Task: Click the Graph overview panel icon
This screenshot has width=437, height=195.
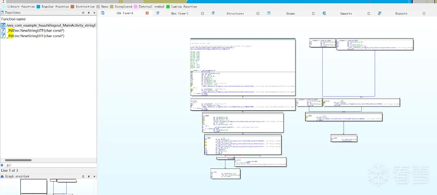Action: tap(2, 176)
